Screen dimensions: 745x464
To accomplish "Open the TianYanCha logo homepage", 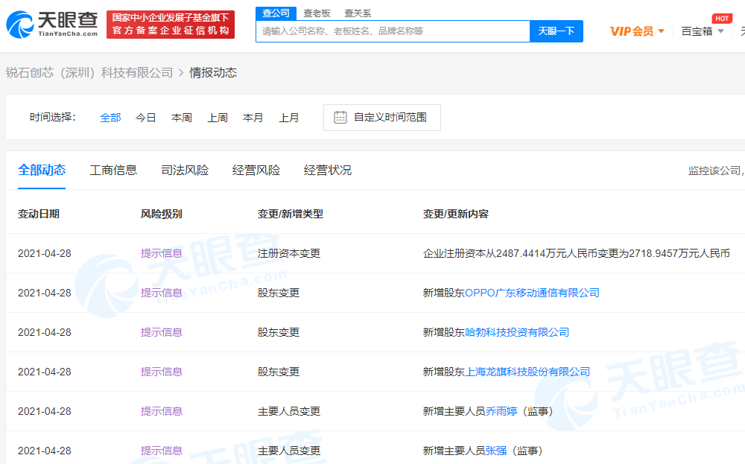I will click(x=52, y=25).
